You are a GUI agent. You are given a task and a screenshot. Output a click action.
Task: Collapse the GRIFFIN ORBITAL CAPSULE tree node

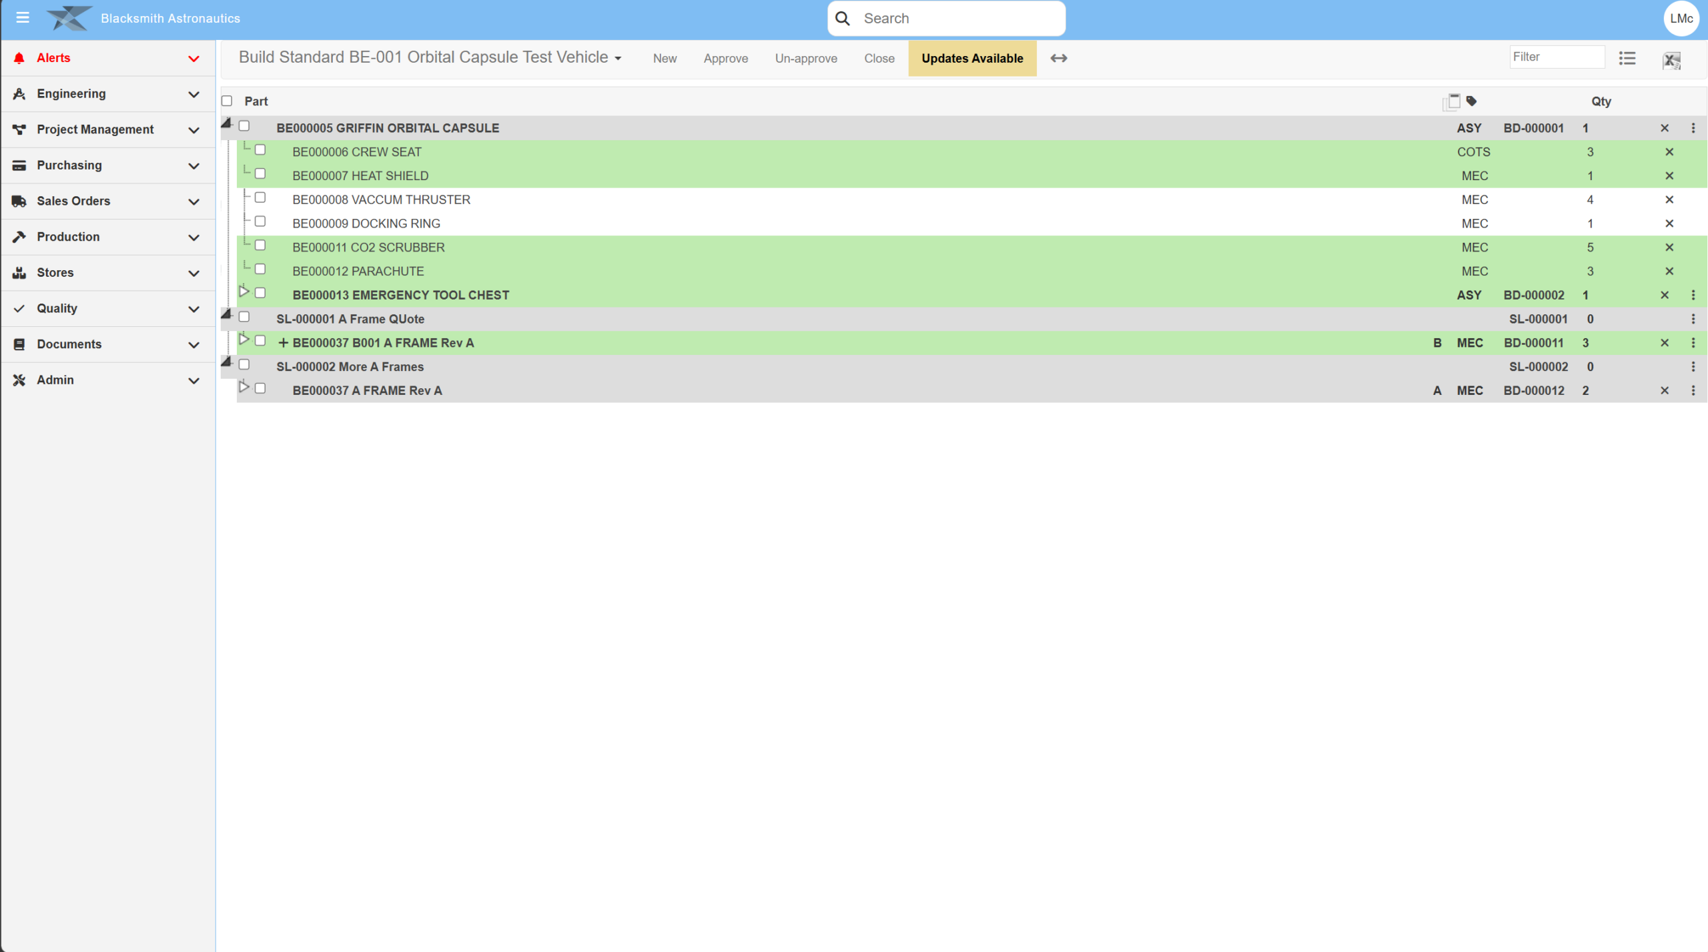pos(227,123)
